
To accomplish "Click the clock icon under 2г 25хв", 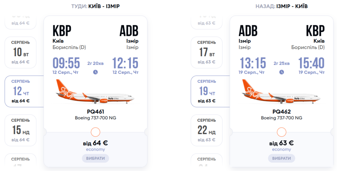I will (281, 72).
